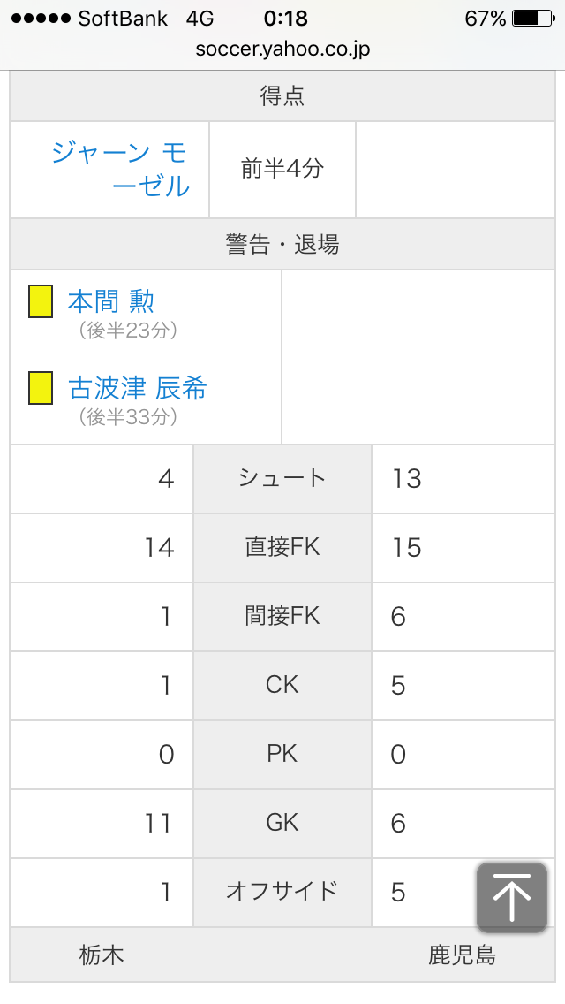Tap the シュート stat label
The height and width of the screenshot is (1004, 565).
tap(282, 478)
